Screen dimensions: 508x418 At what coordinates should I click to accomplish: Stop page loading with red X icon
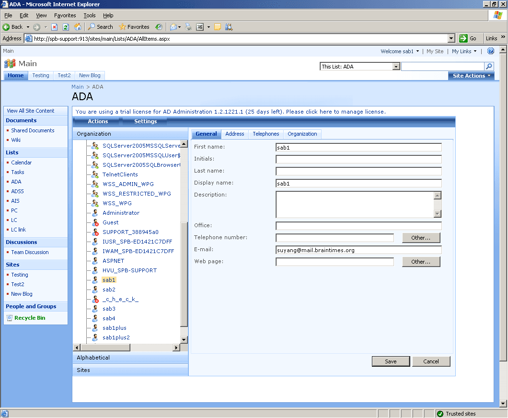[x=55, y=27]
